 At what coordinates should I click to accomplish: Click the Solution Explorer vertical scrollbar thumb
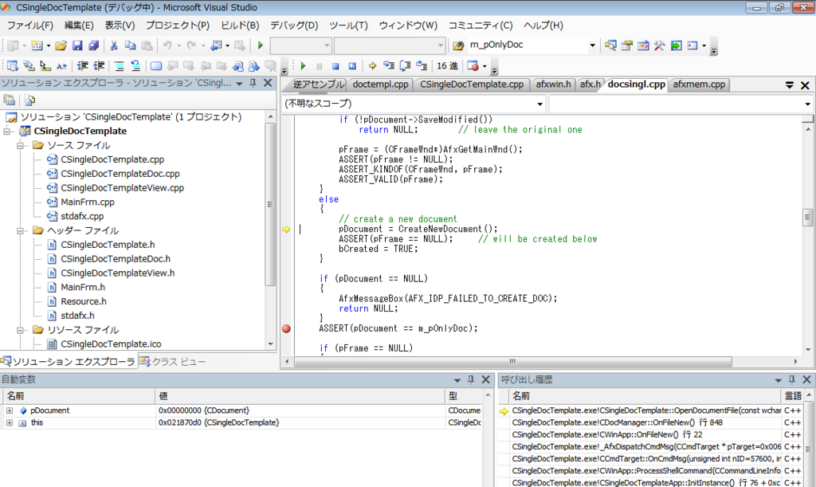(x=270, y=205)
